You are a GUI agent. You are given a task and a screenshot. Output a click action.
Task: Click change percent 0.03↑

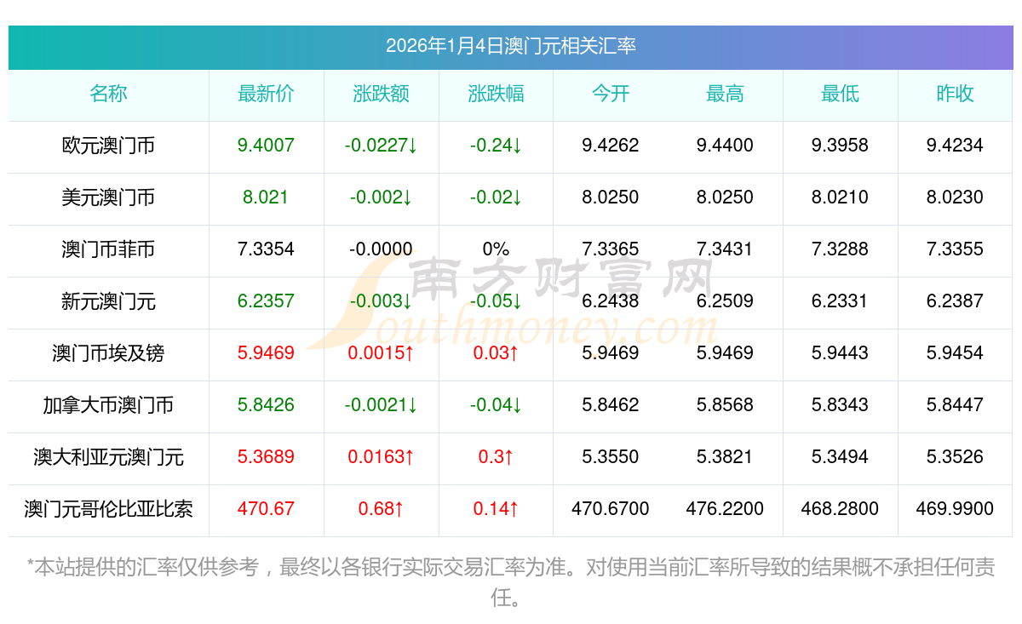tap(496, 353)
